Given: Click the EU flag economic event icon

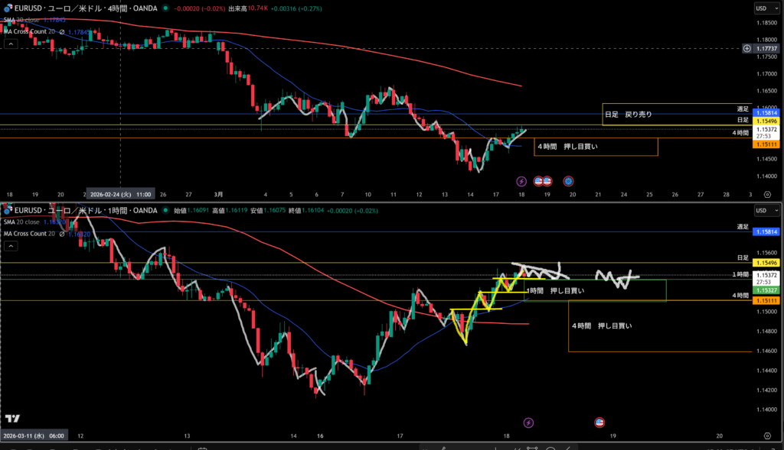Looking at the screenshot, I should 568,181.
